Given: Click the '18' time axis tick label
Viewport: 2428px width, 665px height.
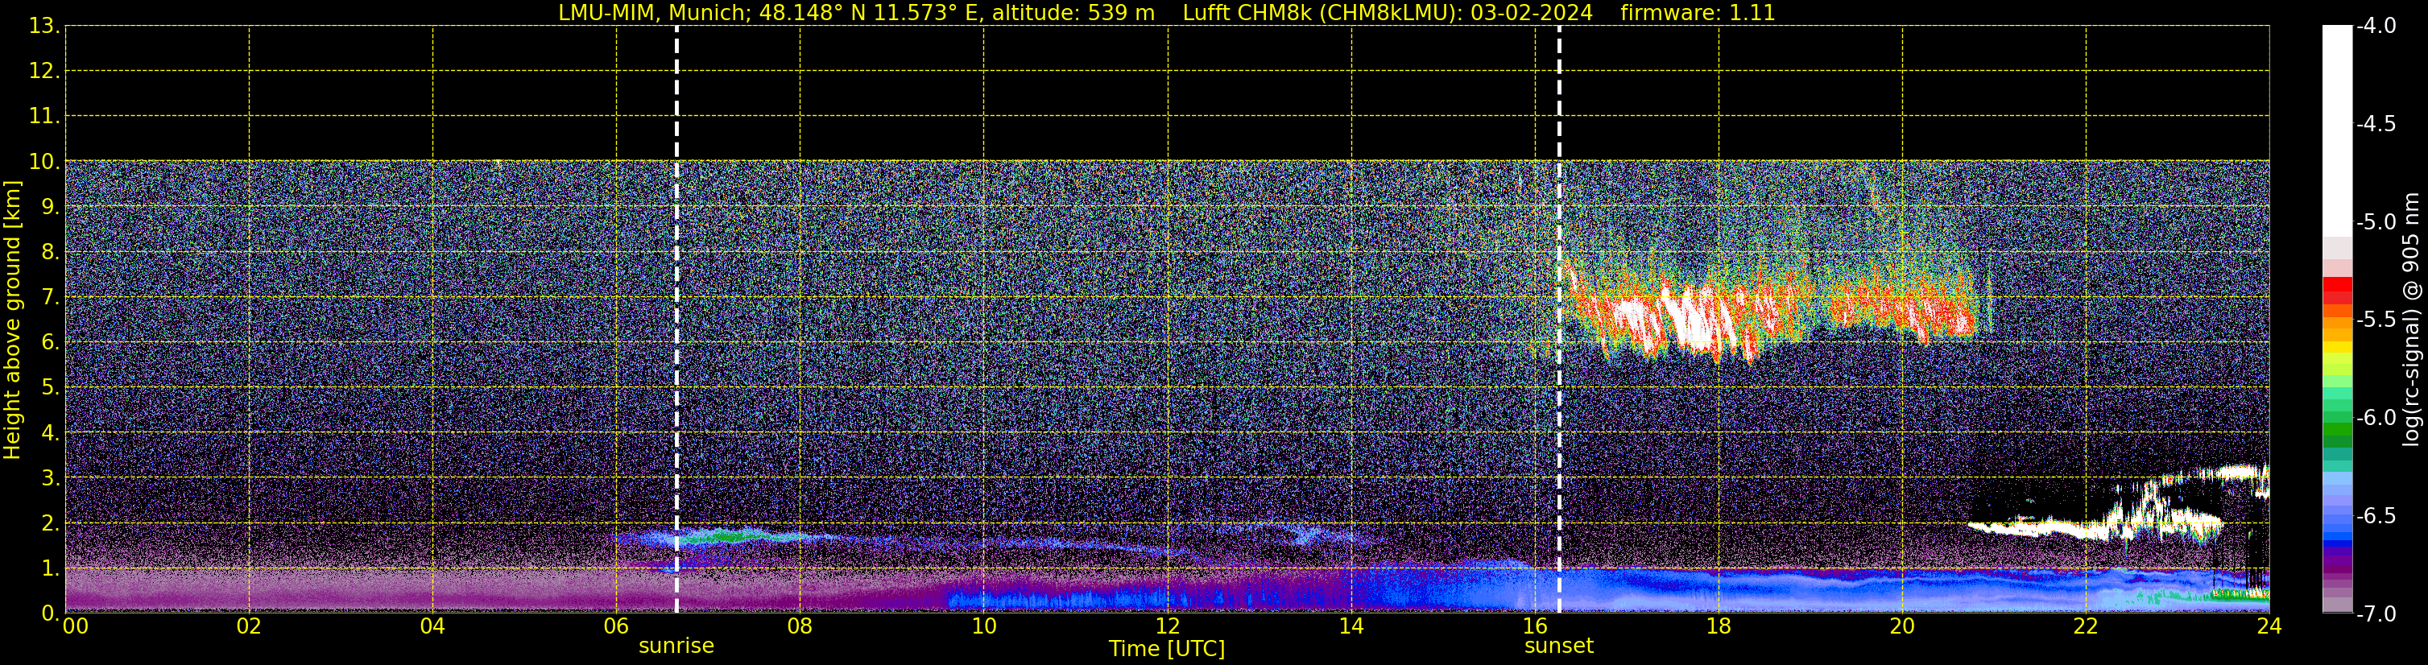Looking at the screenshot, I should tap(1719, 626).
